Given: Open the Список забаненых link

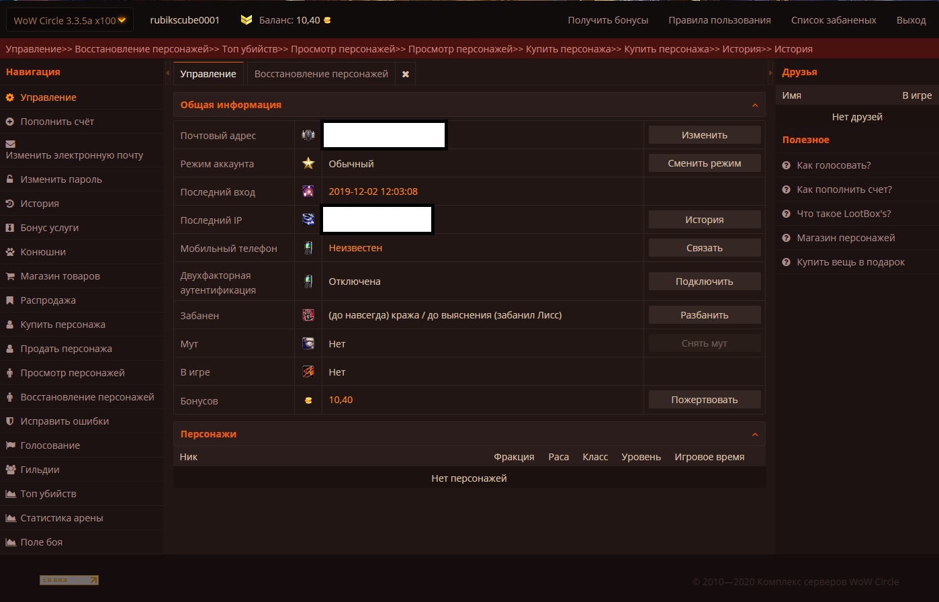Looking at the screenshot, I should pos(833,20).
